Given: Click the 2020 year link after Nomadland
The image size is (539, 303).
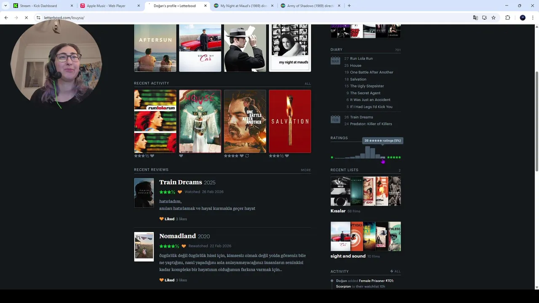Looking at the screenshot, I should (x=204, y=237).
